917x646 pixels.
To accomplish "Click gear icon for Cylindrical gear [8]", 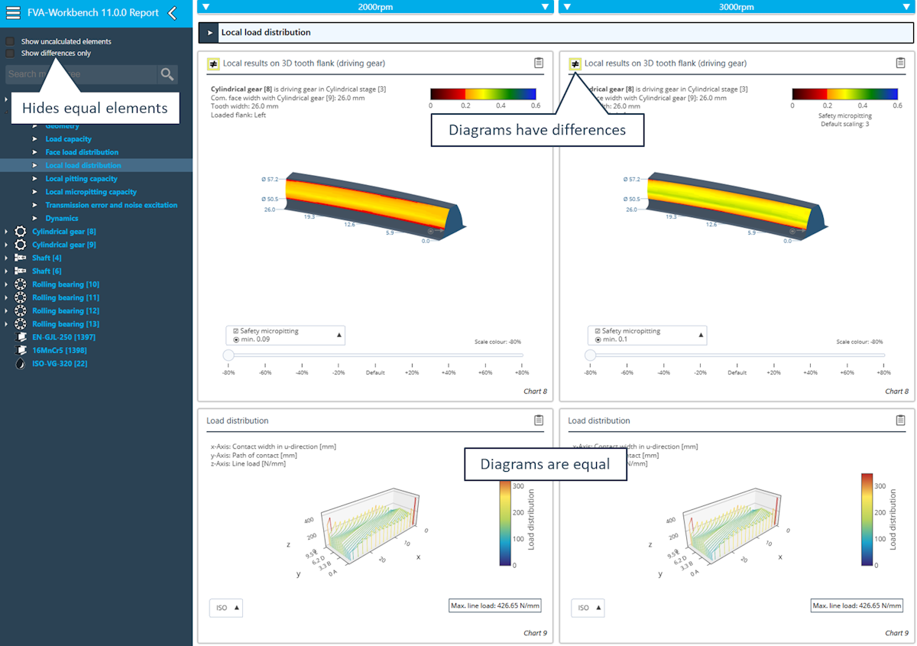I will click(x=20, y=232).
